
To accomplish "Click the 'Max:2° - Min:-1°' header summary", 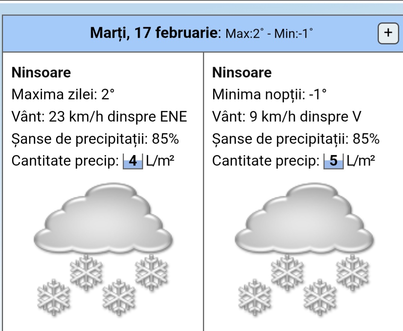I will point(267,35).
